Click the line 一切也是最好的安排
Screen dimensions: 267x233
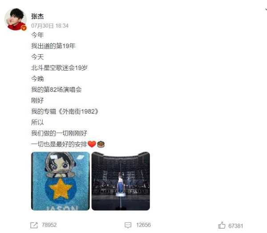pos(59,144)
